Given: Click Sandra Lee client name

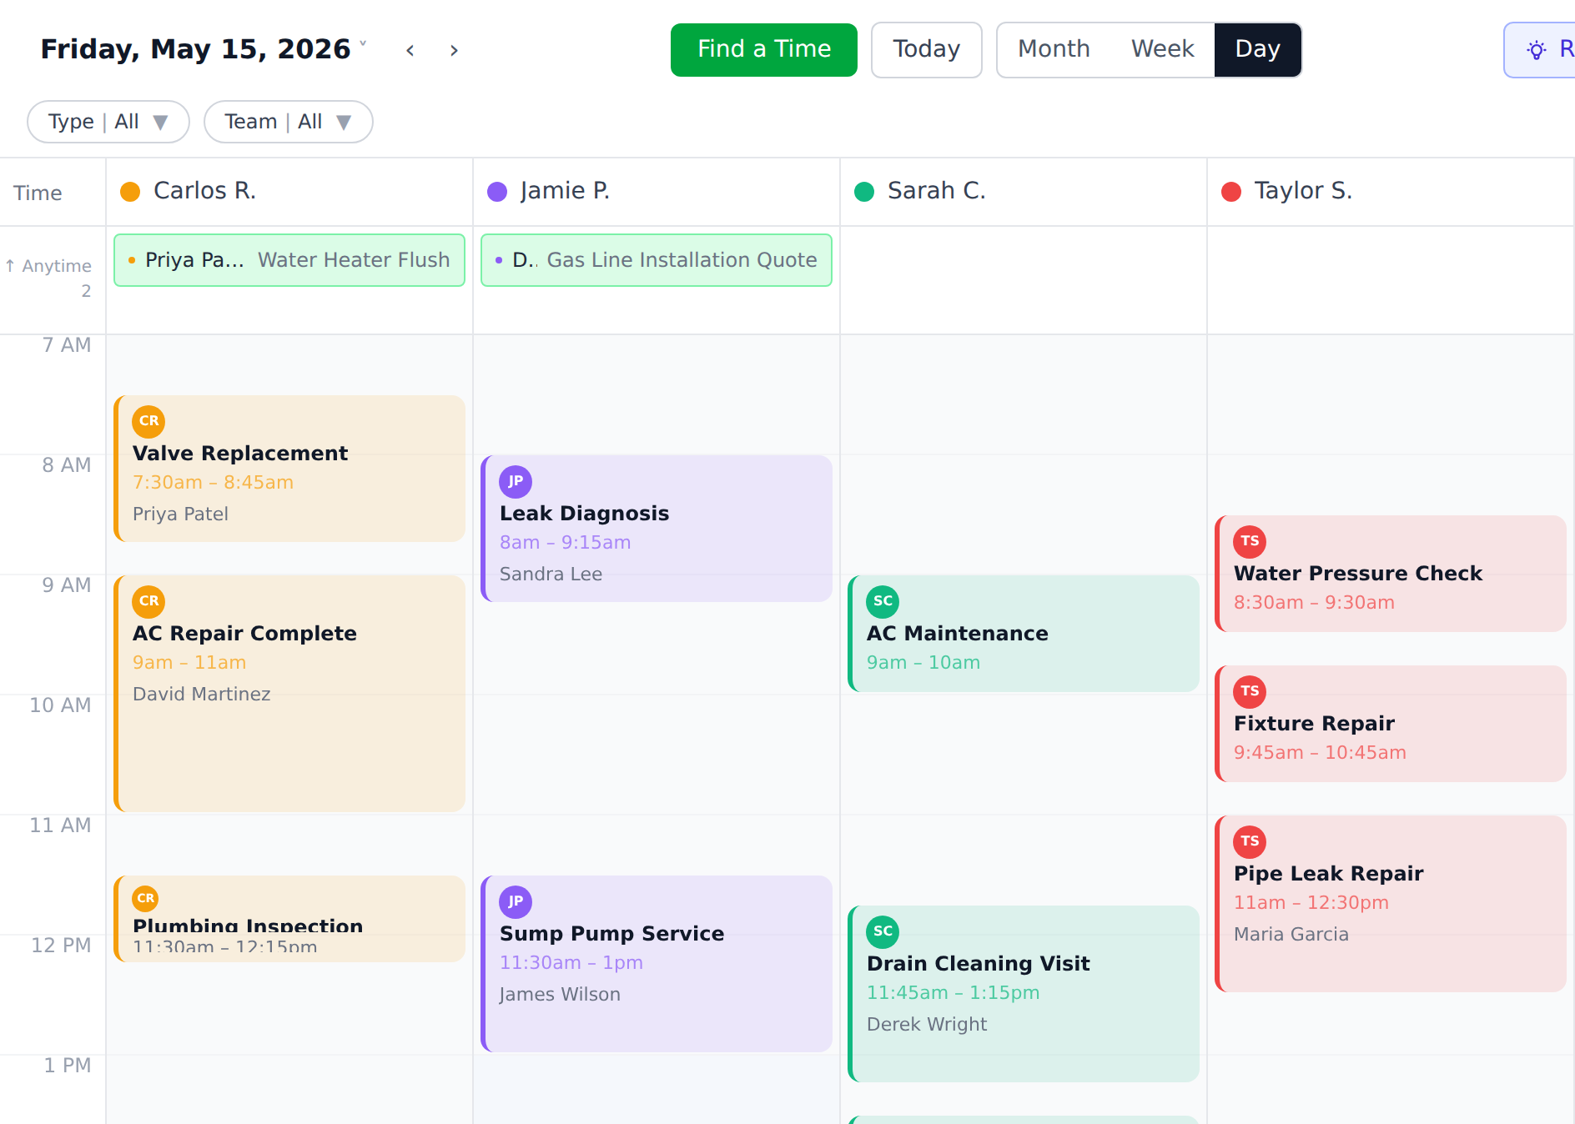Looking at the screenshot, I should click(x=551, y=574).
